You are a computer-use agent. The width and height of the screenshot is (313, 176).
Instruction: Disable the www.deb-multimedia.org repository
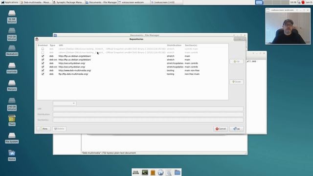(43, 70)
